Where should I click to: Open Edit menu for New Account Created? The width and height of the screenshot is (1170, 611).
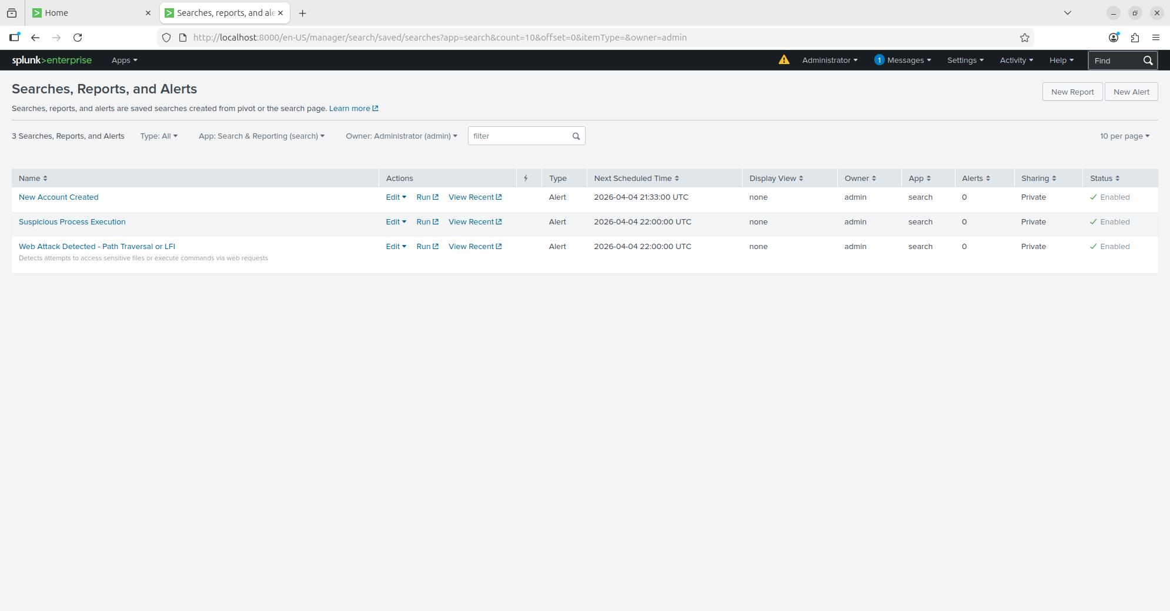coord(396,197)
